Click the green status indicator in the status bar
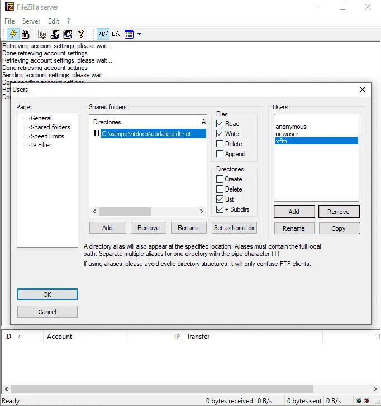The height and width of the screenshot is (406, 381). tap(359, 400)
